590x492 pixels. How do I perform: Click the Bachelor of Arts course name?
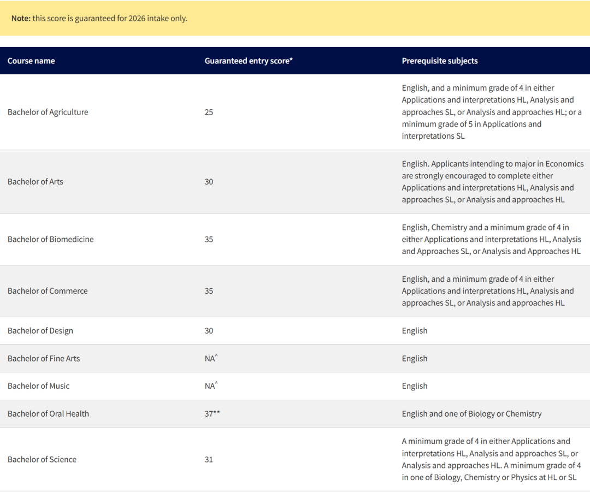click(35, 181)
